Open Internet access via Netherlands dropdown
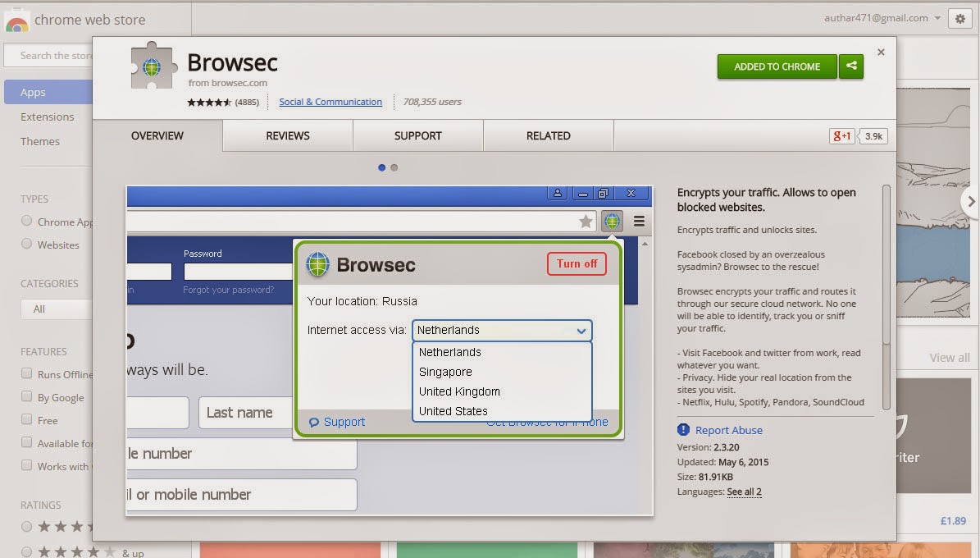980x558 pixels. tap(501, 331)
